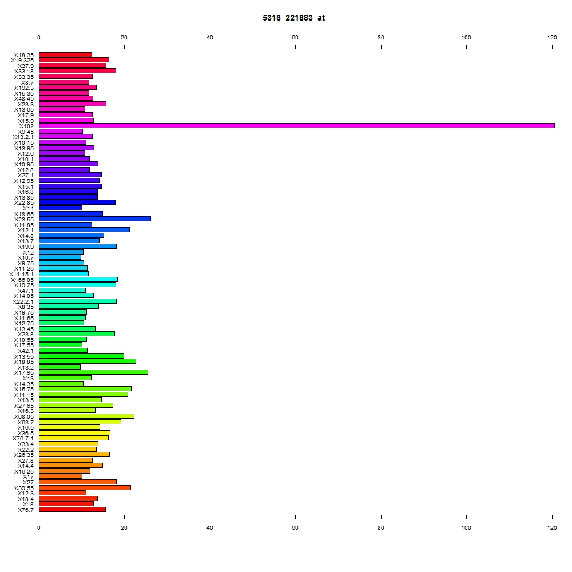Click the red bar beside X18.35
Image resolution: width=572 pixels, height=572 pixels.
pos(65,55)
